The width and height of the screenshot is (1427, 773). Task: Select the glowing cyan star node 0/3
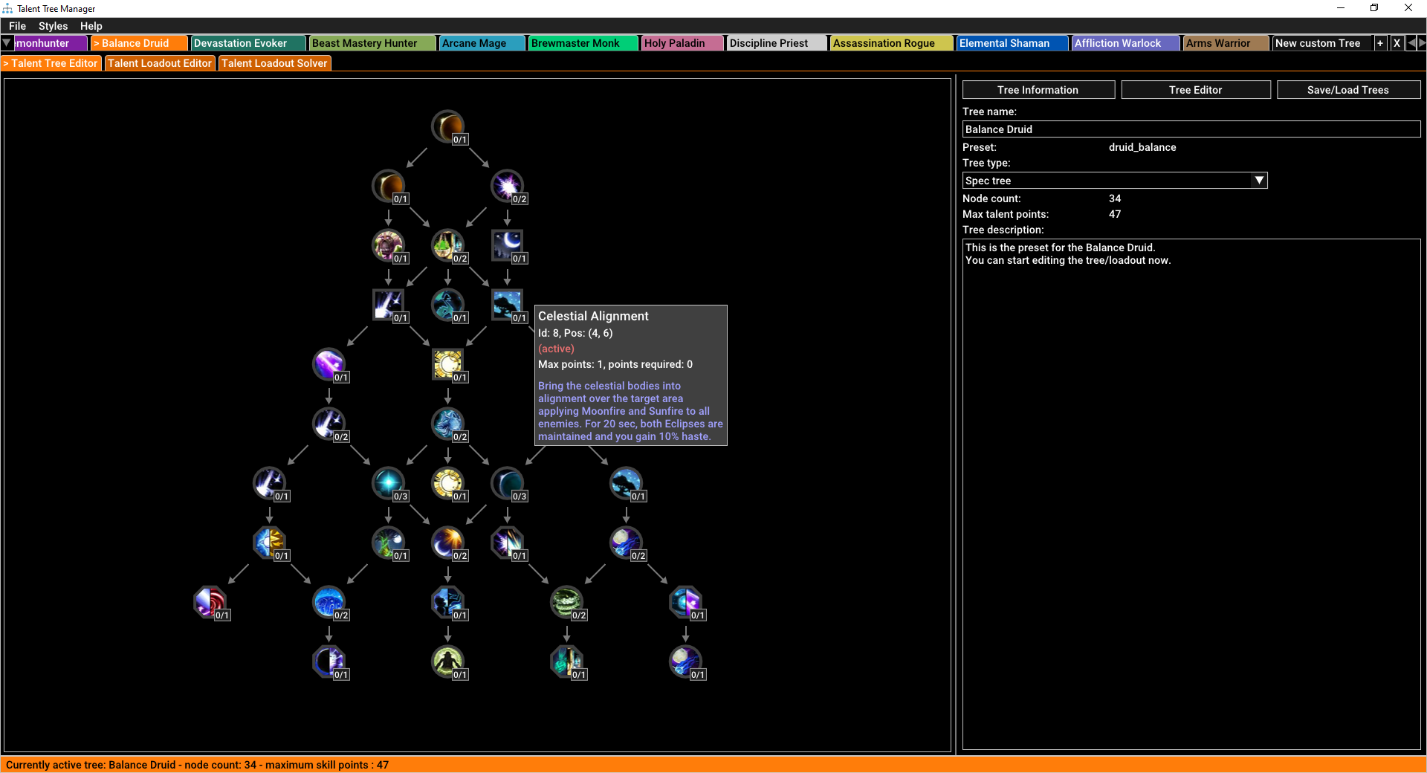pyautogui.click(x=389, y=483)
